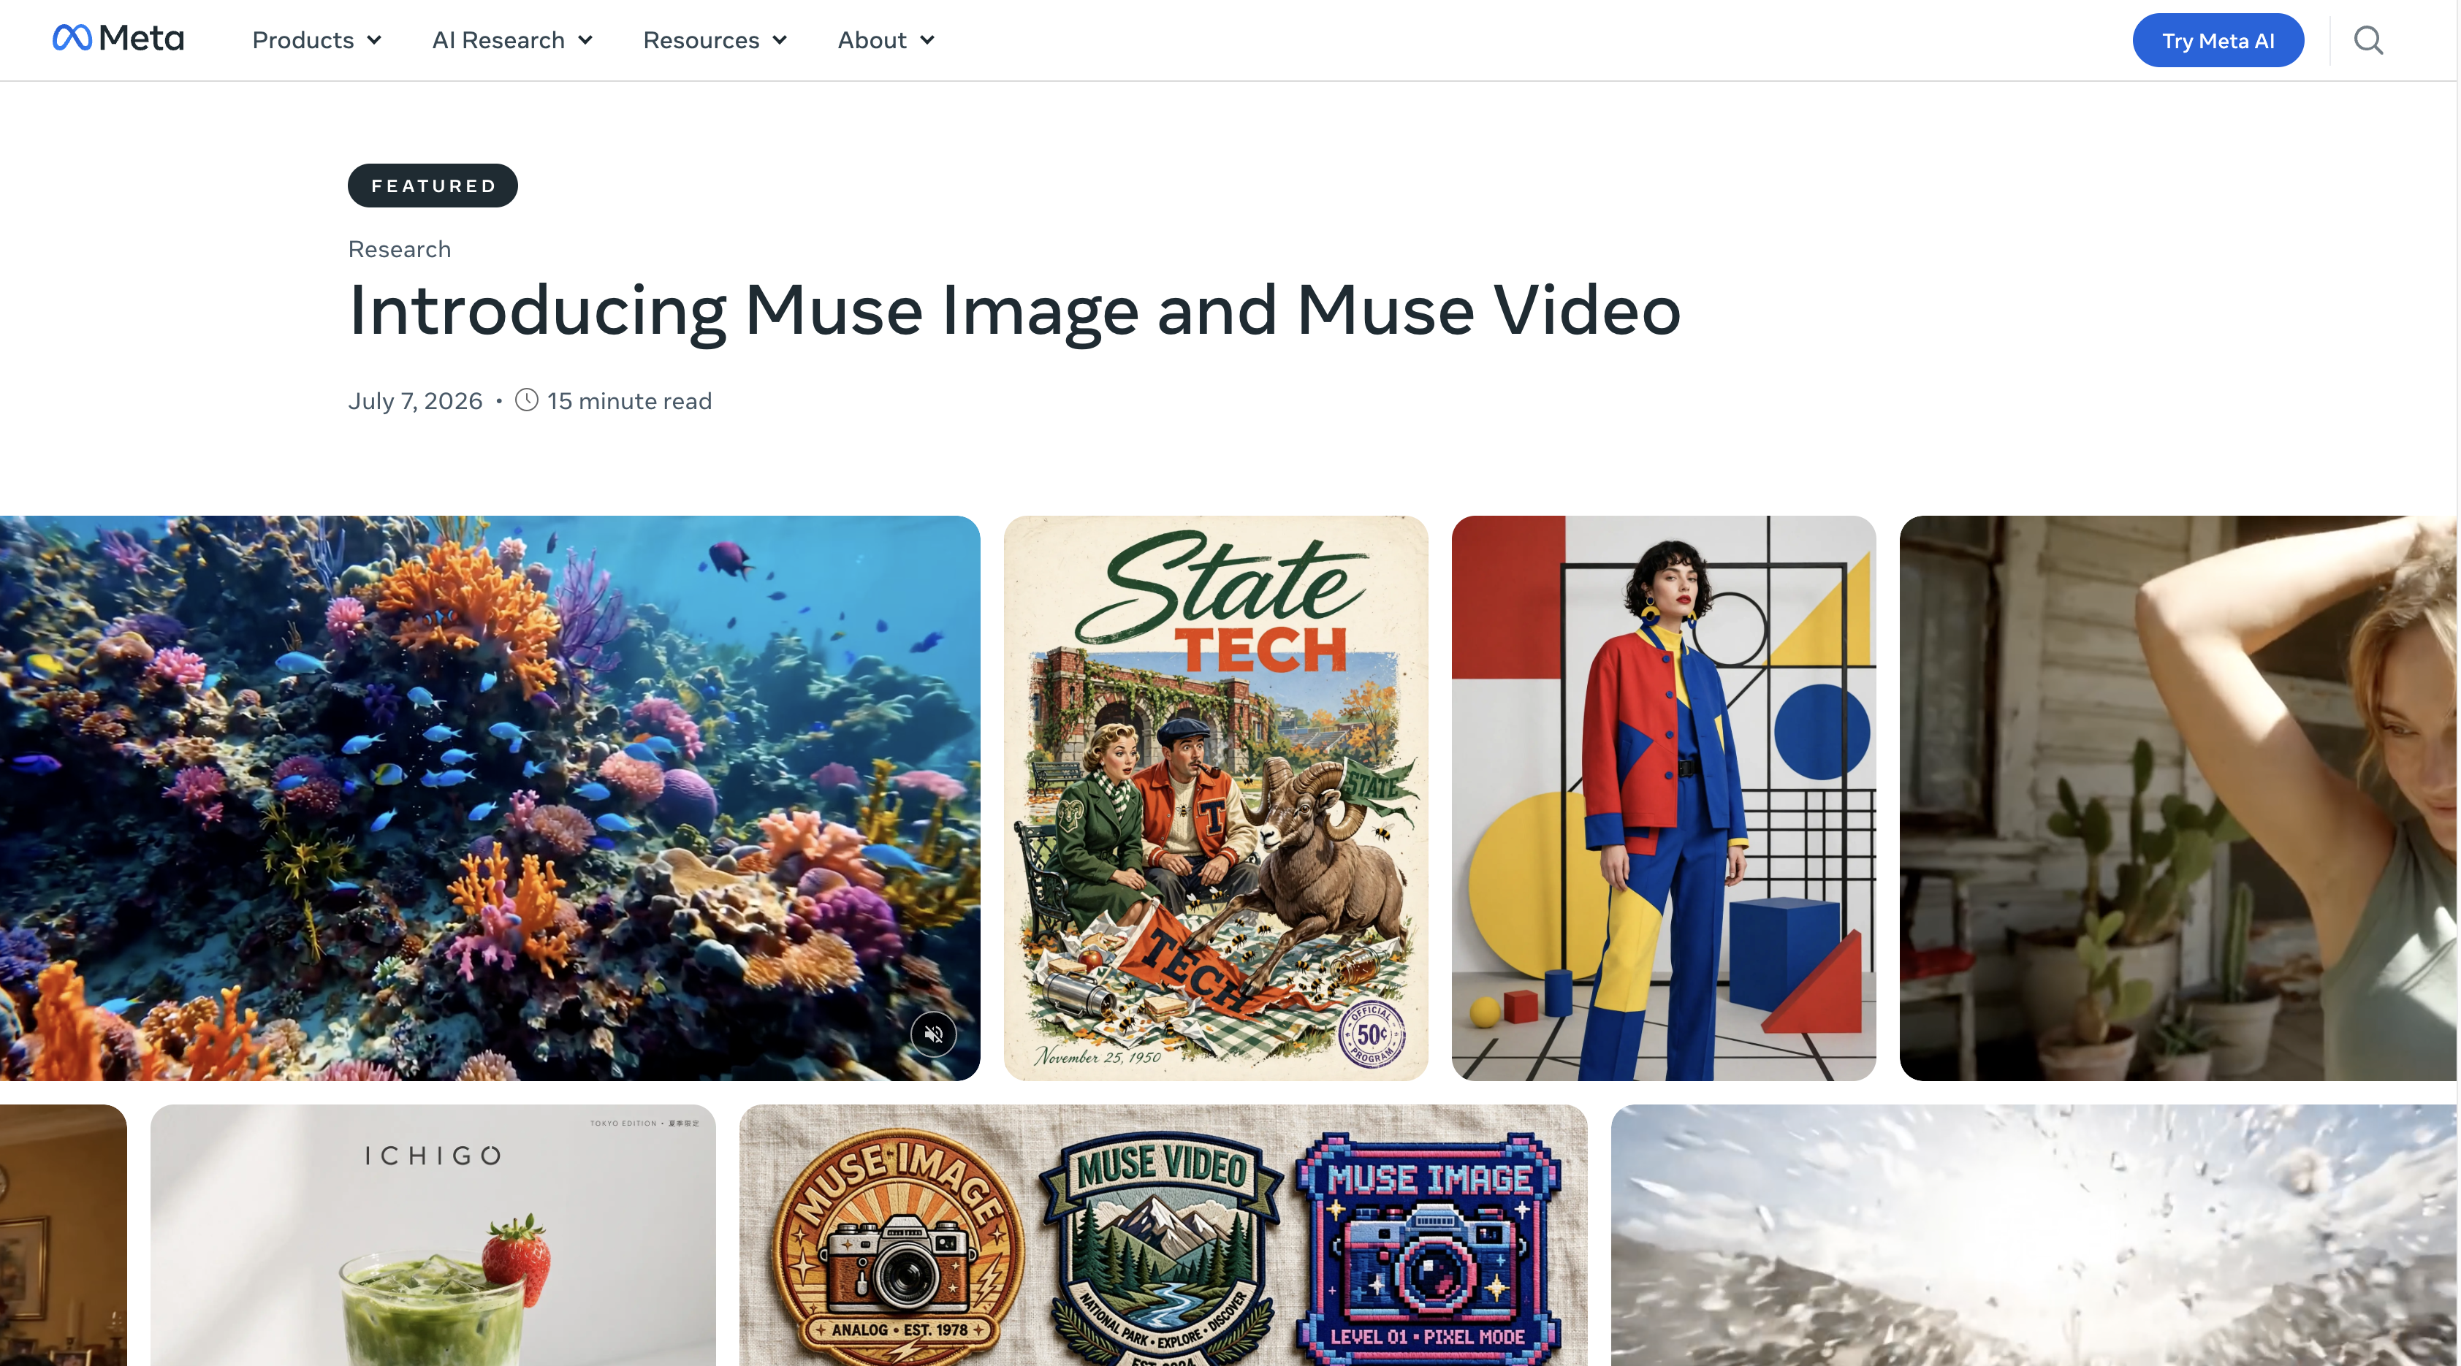Open the snowy mountain splash image
This screenshot has width=2461, height=1366.
pos(2034,1235)
